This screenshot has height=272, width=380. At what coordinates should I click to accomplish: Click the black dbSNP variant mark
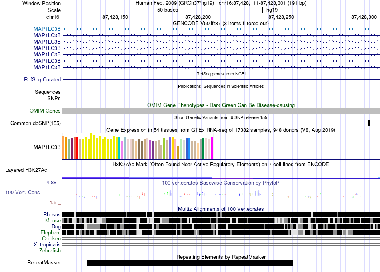pyautogui.click(x=369, y=123)
